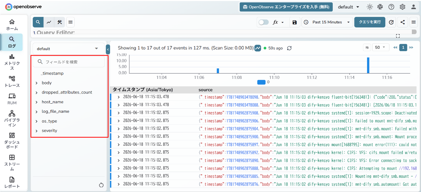Click OpenObserve エンタープライズを入手 button
Screen dimensions: 421x192
286,7
